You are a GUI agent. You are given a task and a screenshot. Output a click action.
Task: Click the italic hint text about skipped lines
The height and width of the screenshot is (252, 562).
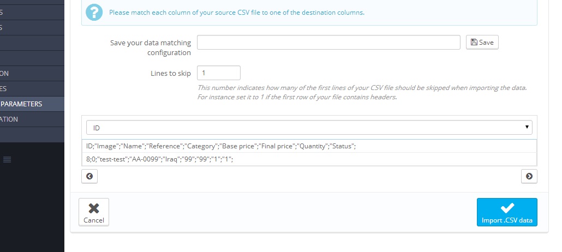pos(361,92)
